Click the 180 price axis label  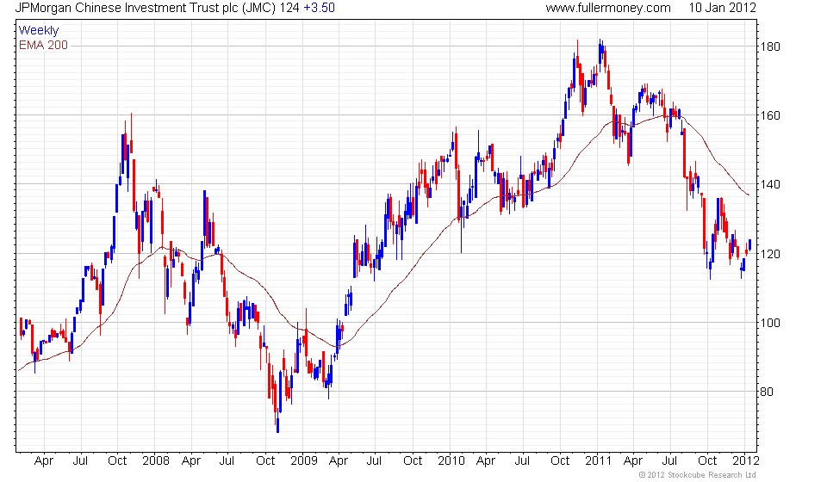point(769,46)
